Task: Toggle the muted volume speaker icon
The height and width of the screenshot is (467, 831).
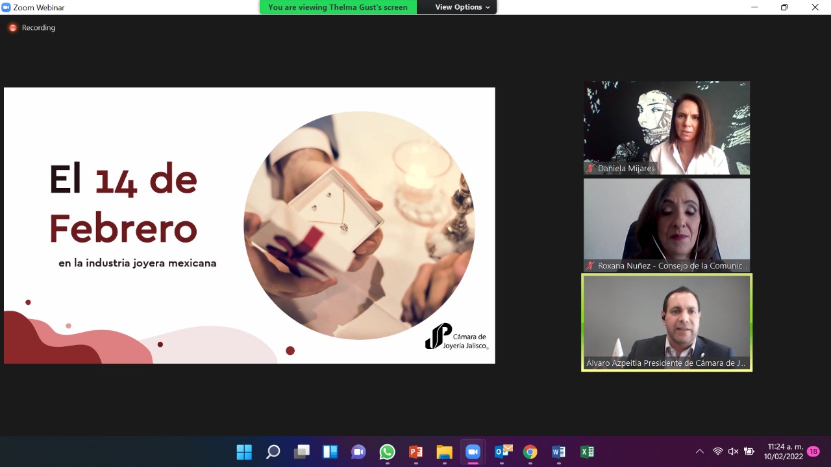Action: click(733, 451)
